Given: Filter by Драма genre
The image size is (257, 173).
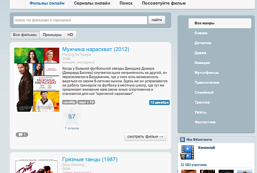Looking at the screenshot, I should (x=200, y=53).
